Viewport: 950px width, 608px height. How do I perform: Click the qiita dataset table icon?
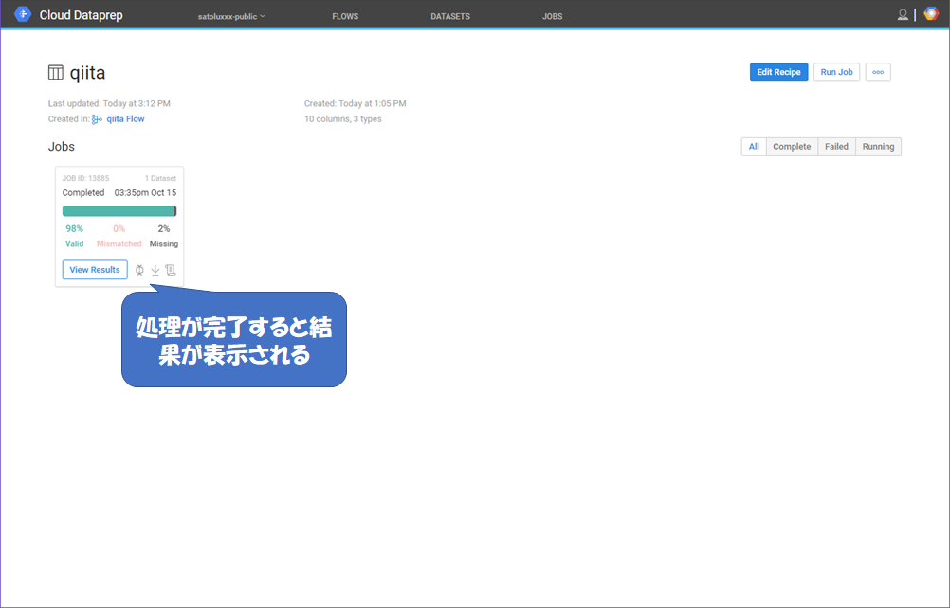(x=56, y=73)
